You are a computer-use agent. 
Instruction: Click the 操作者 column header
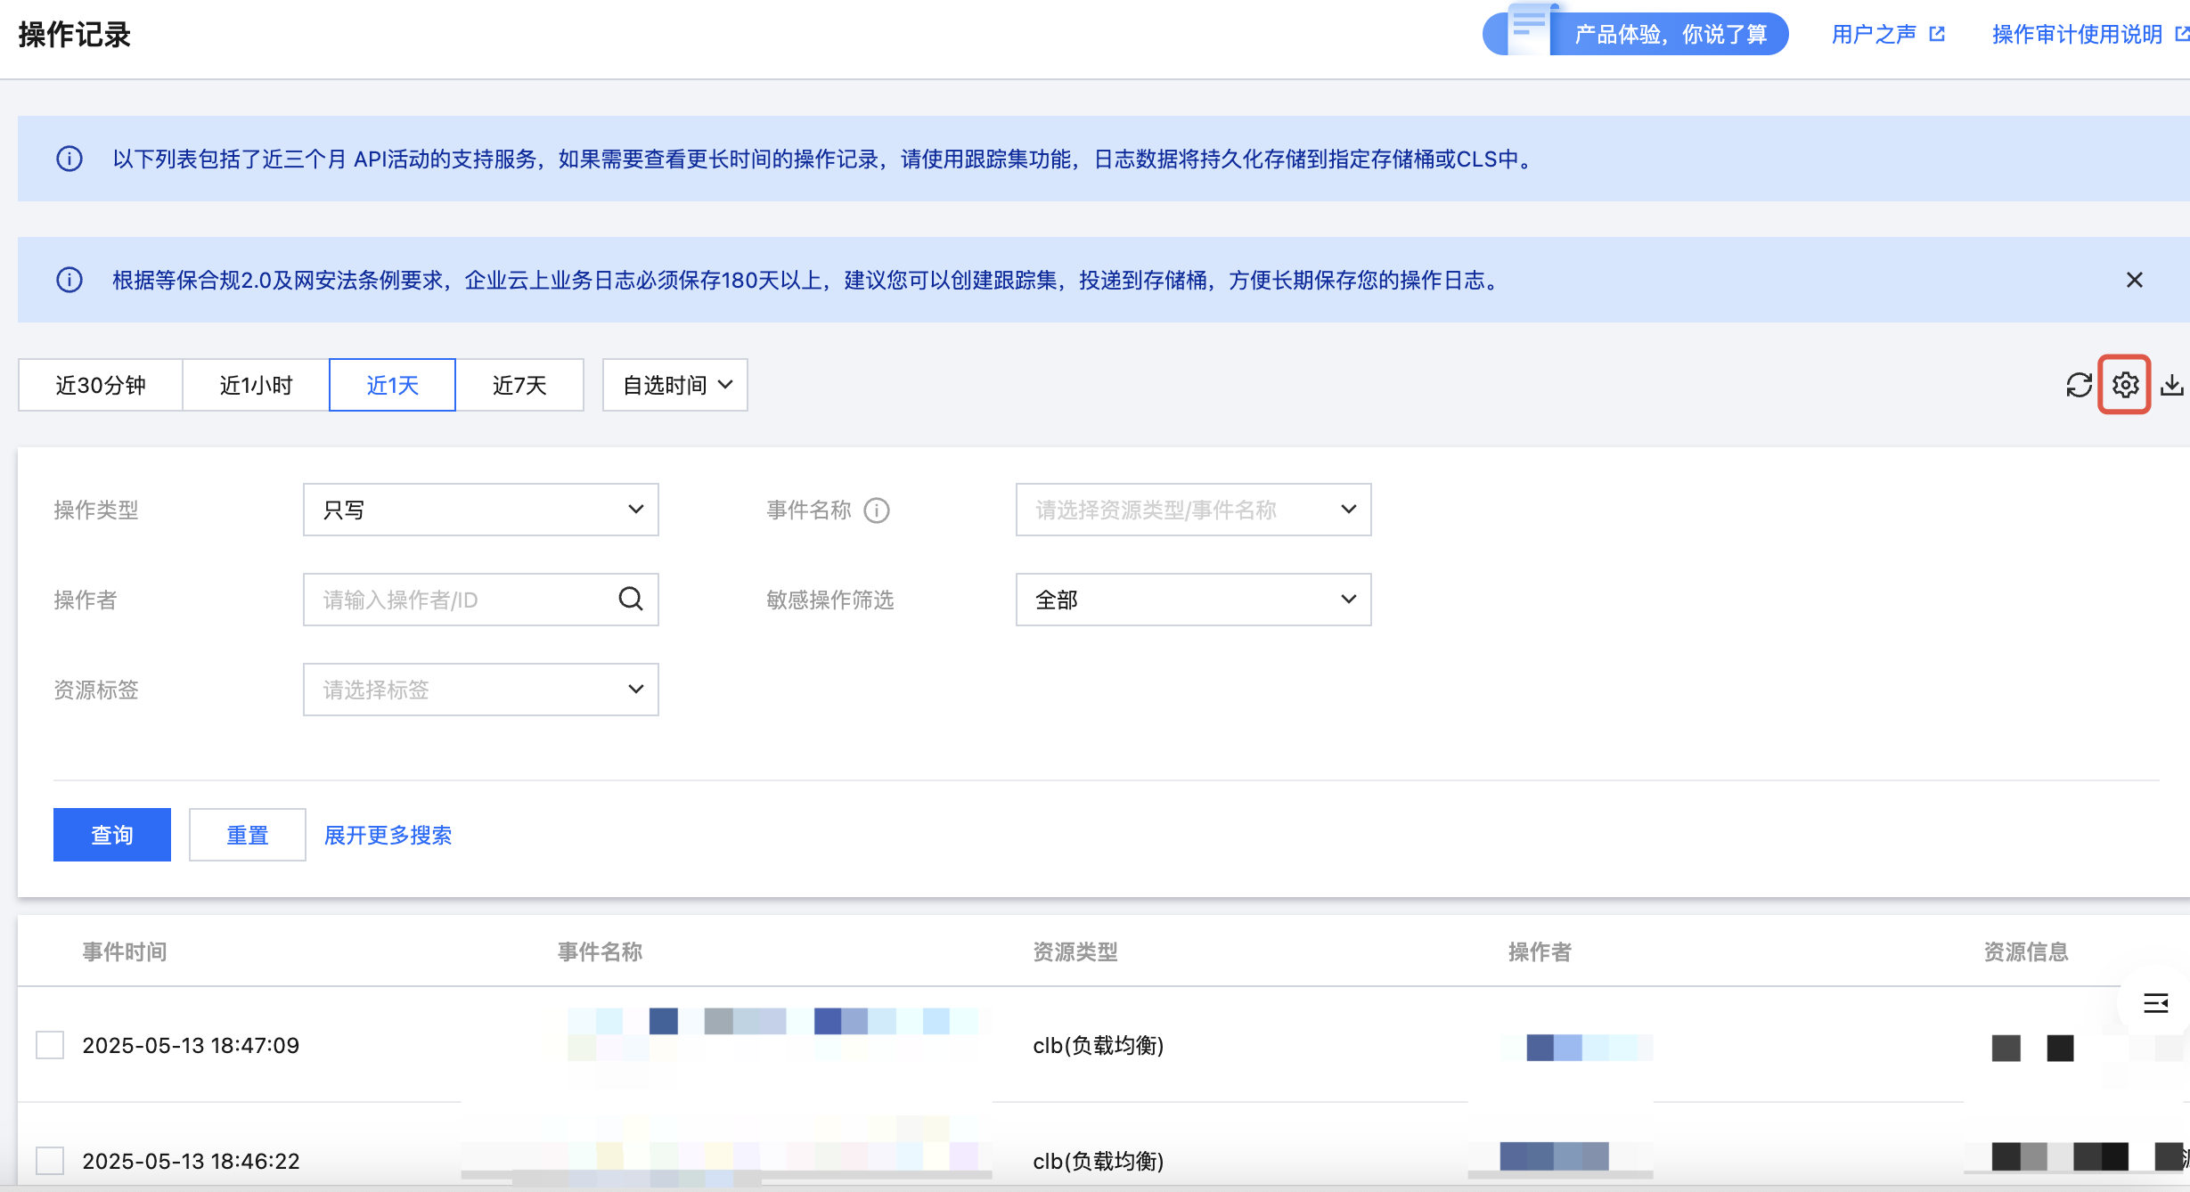pyautogui.click(x=1540, y=951)
